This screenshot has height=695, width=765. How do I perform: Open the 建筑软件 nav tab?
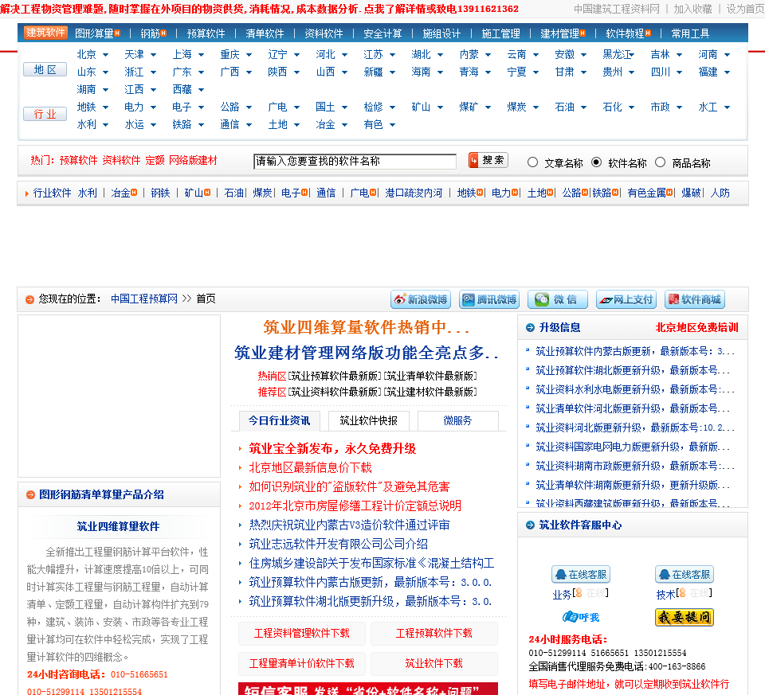45,33
